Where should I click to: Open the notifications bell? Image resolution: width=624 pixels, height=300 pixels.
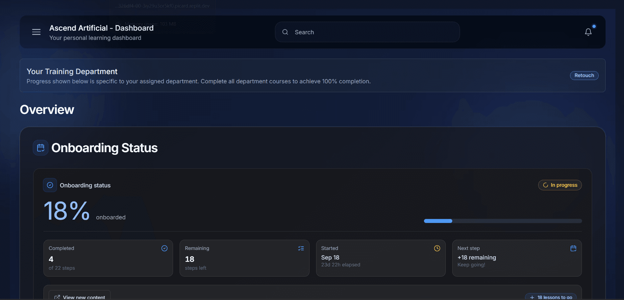click(x=588, y=32)
